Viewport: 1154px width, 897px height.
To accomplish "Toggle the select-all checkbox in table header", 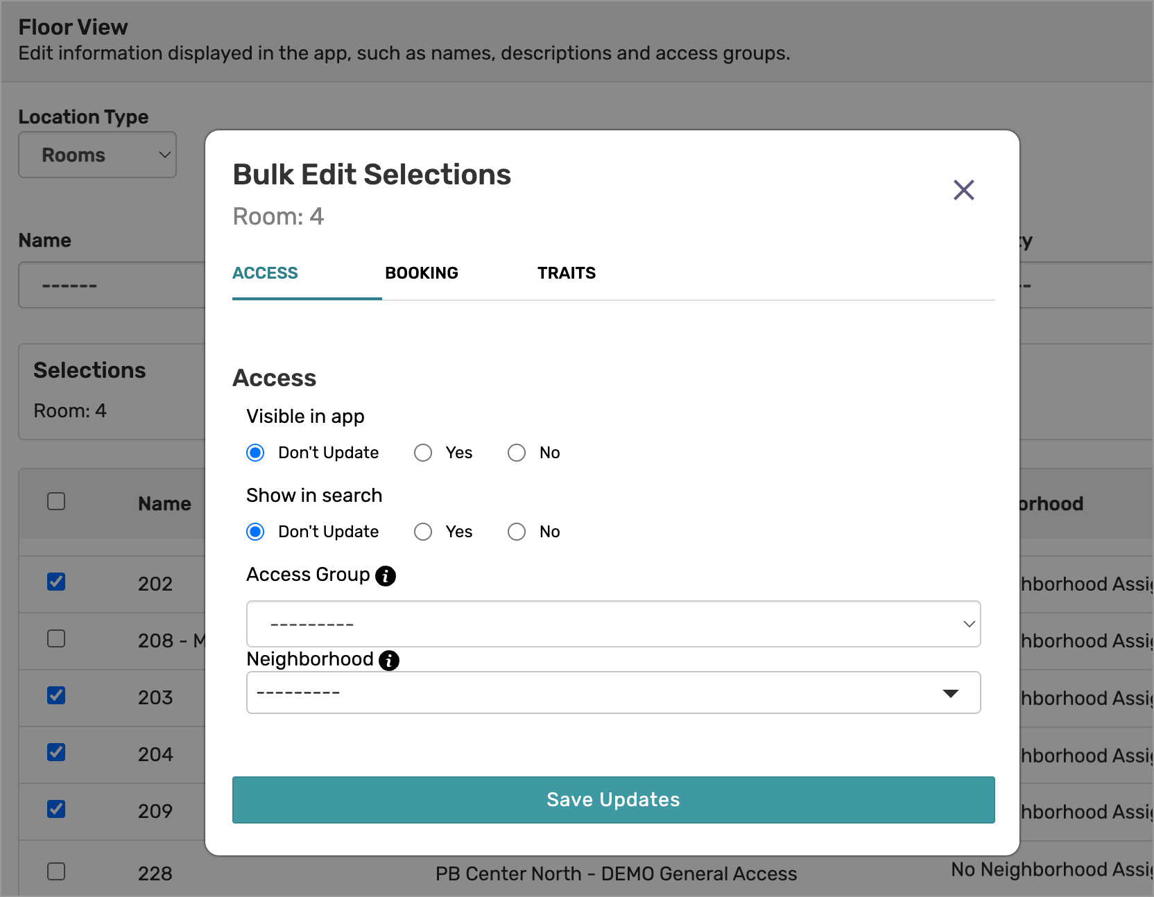I will (56, 501).
